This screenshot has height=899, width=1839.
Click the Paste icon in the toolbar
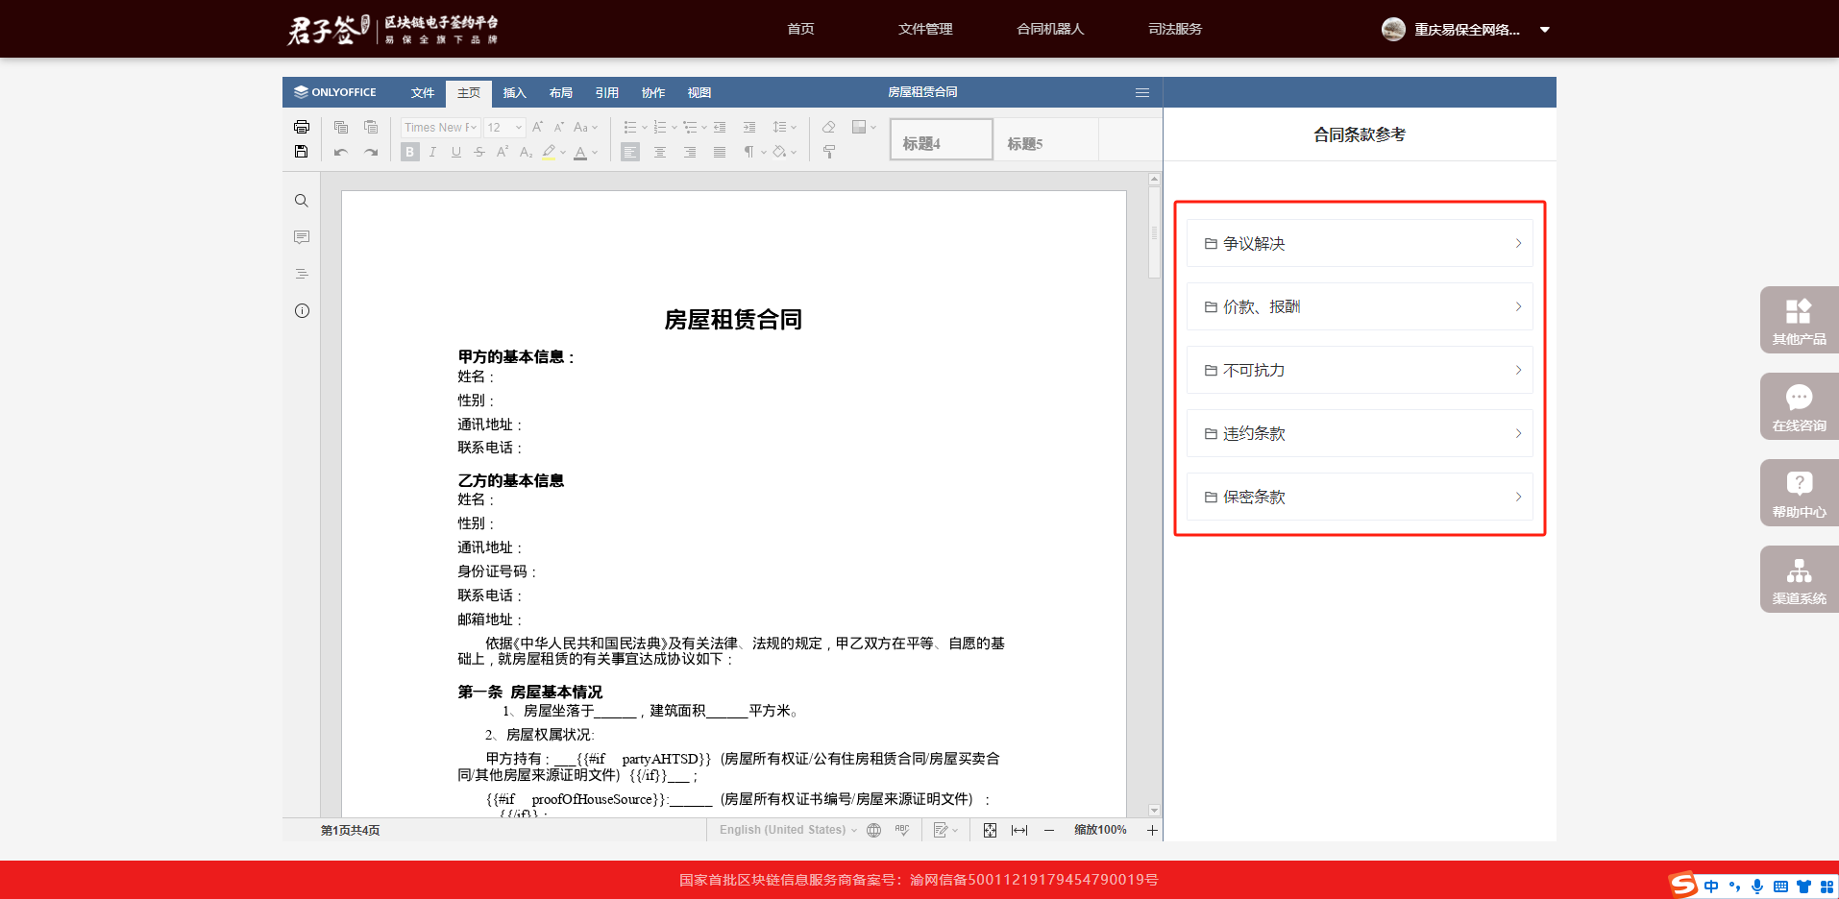coord(371,127)
